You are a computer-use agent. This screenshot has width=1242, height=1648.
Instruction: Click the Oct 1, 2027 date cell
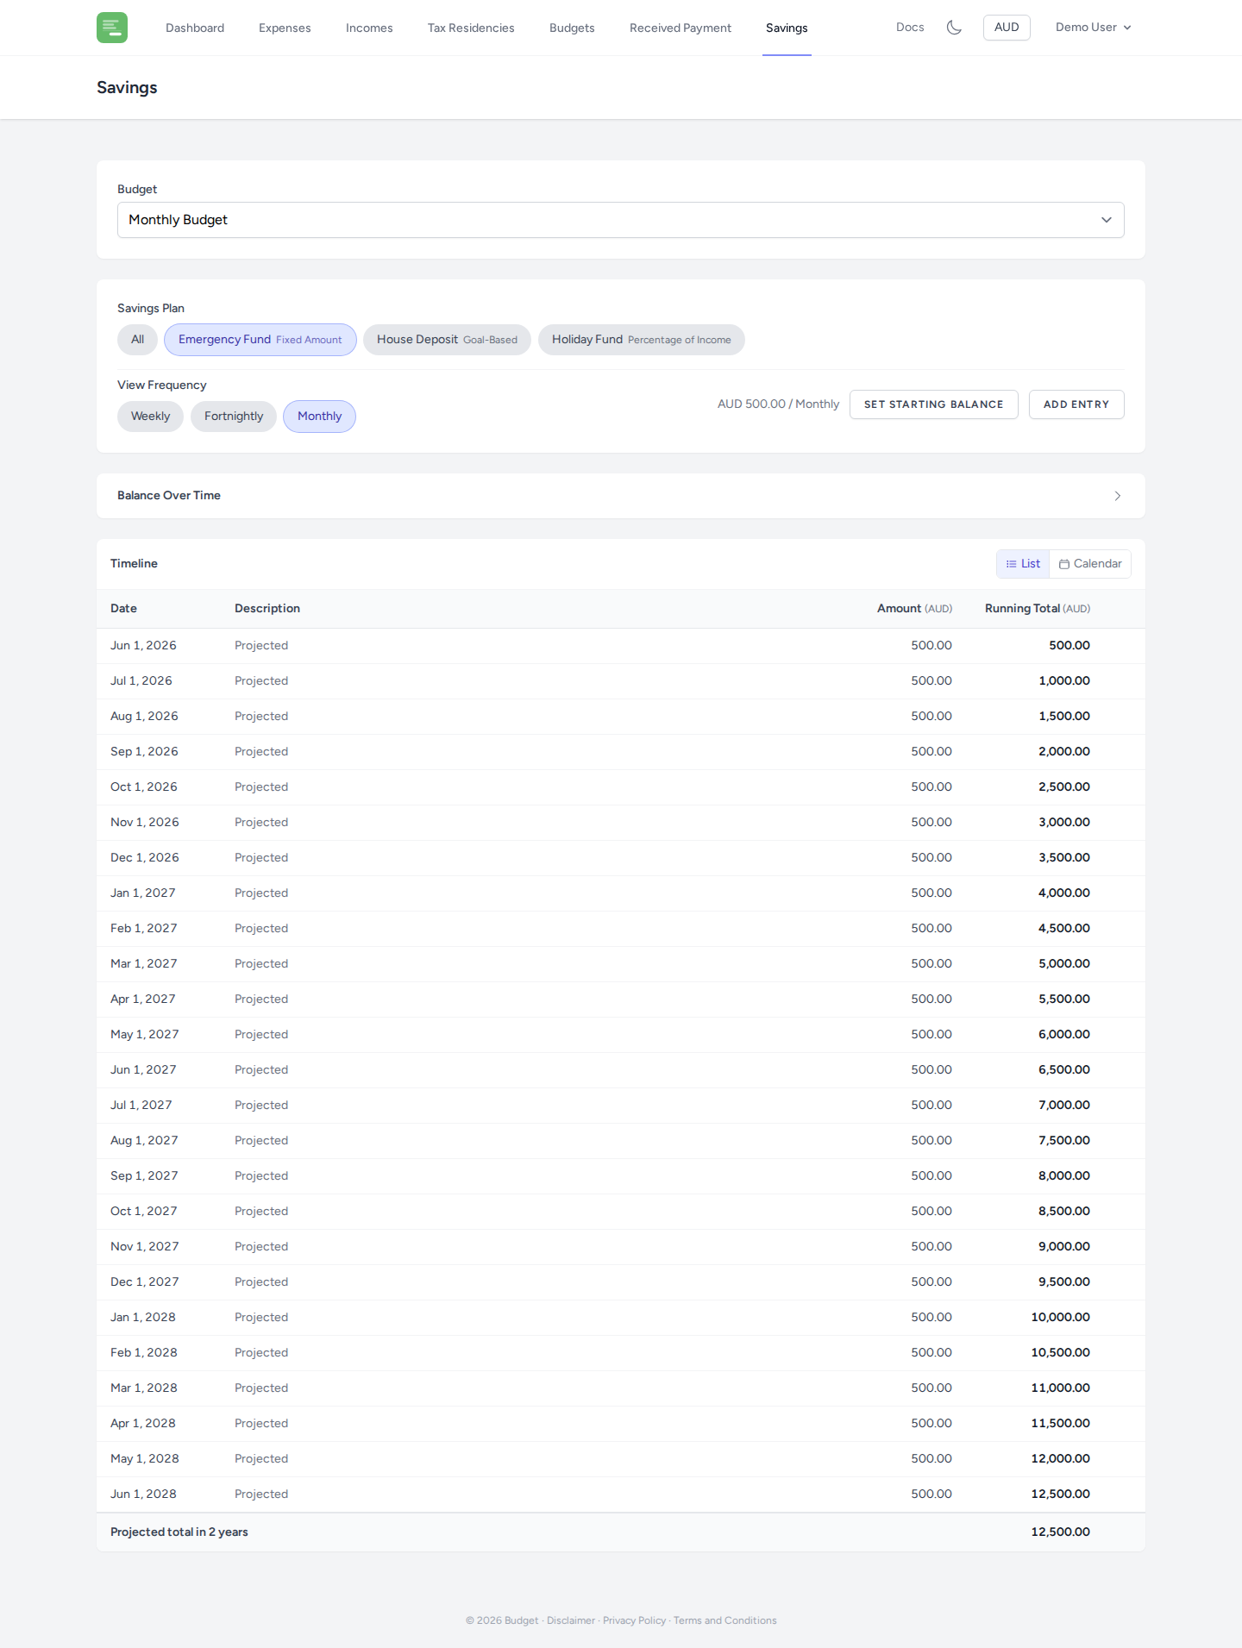coord(144,1212)
